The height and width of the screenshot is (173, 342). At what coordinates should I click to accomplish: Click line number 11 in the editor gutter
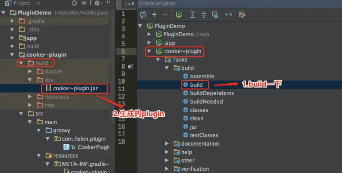point(121,89)
